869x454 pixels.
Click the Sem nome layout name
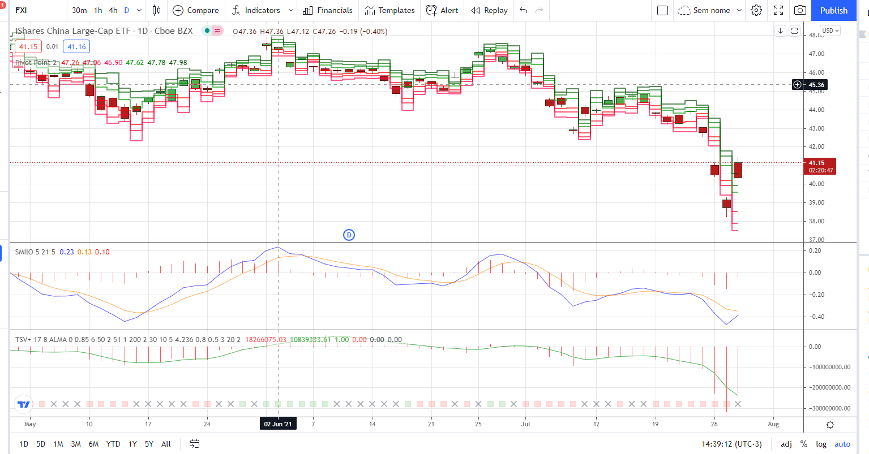(712, 10)
